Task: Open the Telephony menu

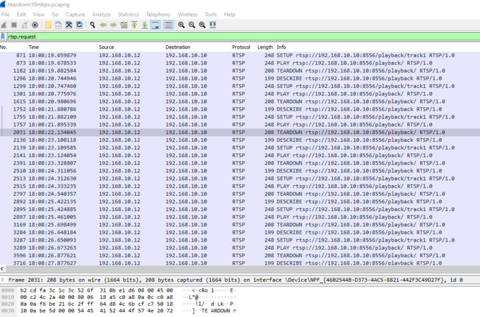Action: tap(158, 14)
